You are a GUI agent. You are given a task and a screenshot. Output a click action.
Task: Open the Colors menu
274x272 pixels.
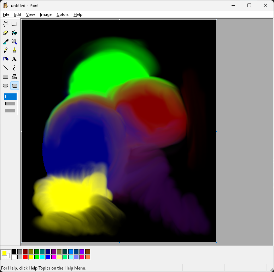tap(62, 14)
